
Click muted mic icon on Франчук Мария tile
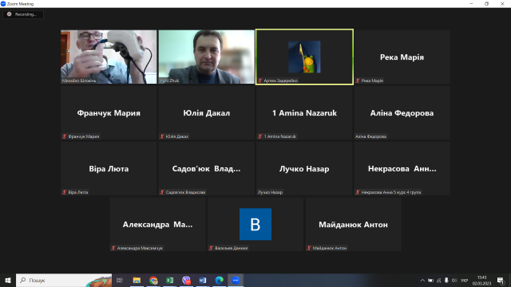(65, 136)
